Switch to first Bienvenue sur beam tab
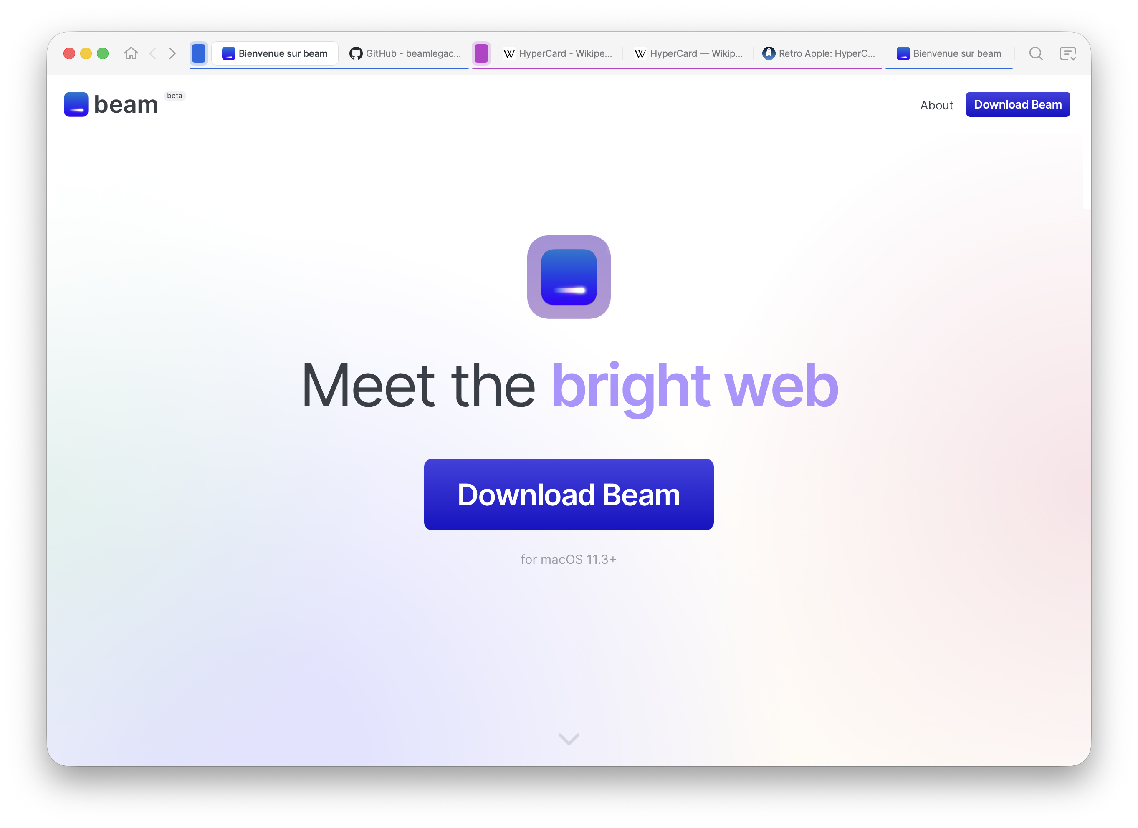This screenshot has height=828, width=1138. click(275, 53)
